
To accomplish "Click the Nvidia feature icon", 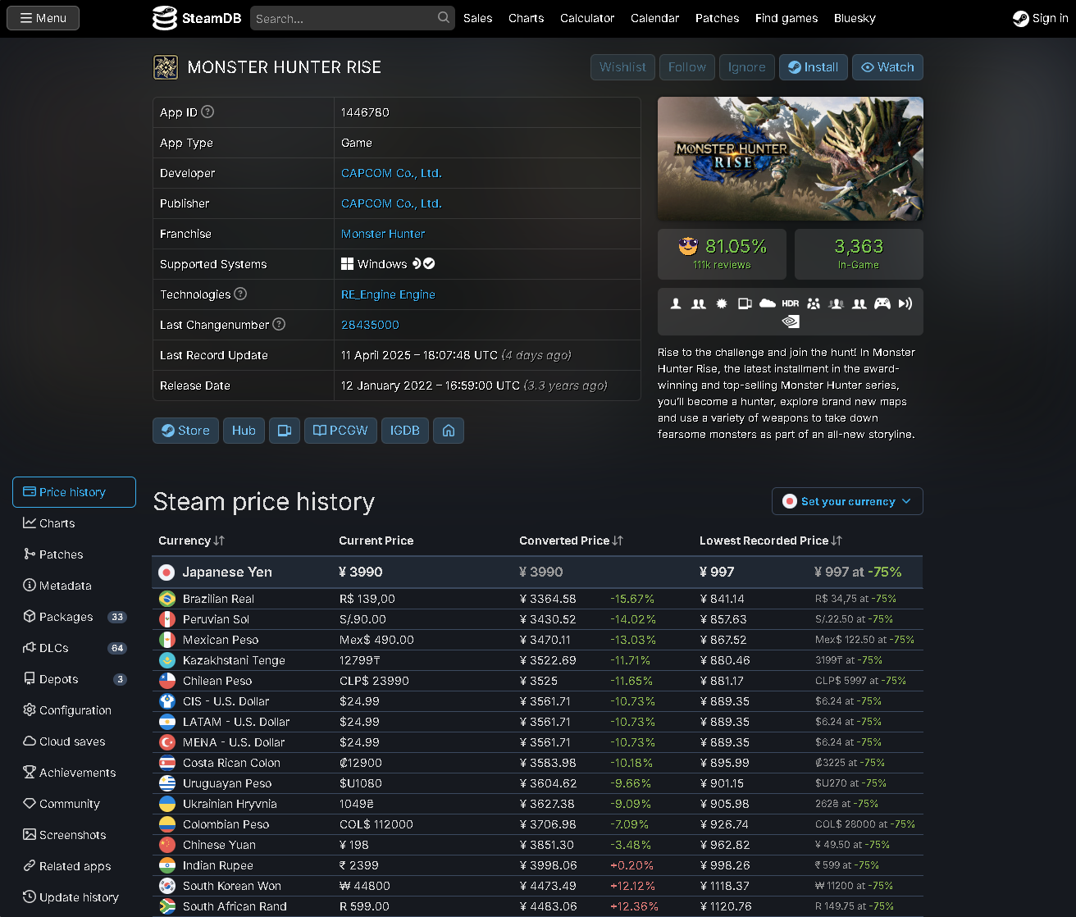I will (x=791, y=322).
